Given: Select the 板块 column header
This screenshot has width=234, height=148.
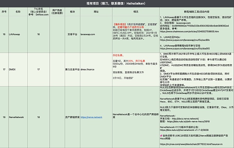Looking at the screenshot, I should tap(73, 12).
